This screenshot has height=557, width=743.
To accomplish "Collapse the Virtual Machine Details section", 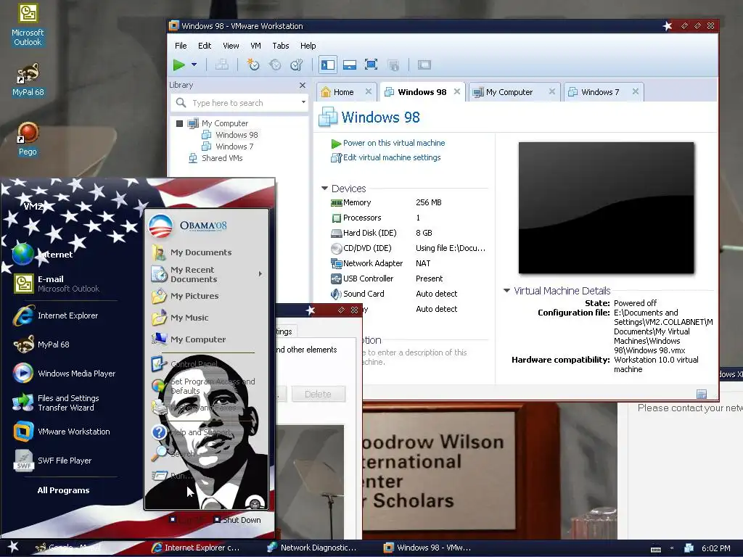I will (x=506, y=291).
